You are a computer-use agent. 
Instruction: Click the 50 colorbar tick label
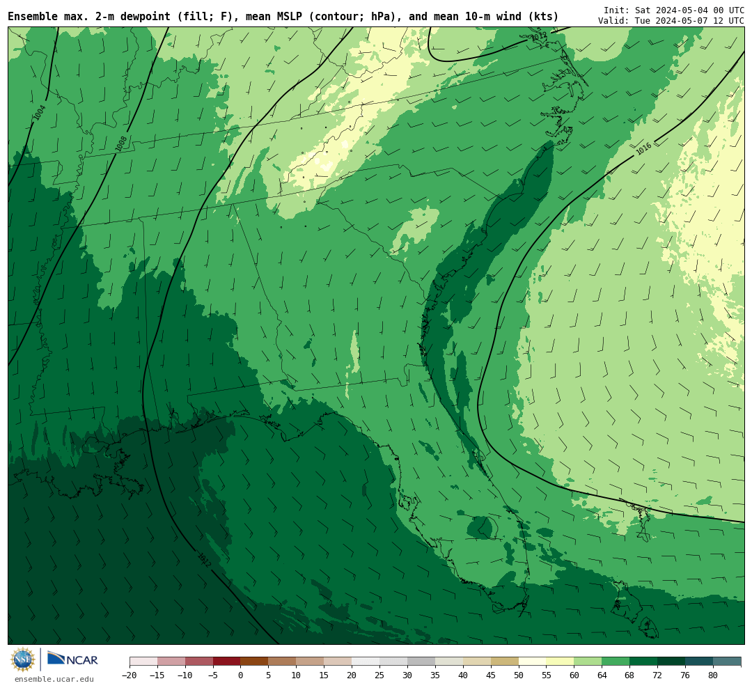(x=519, y=675)
